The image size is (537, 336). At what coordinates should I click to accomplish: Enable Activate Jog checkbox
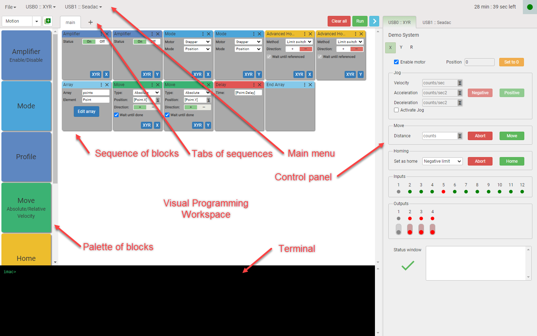[x=396, y=110]
